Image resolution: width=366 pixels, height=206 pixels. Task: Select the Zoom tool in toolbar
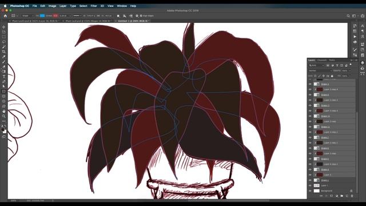click(4, 116)
